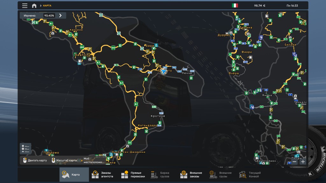Viewport: 326px width, 183px height.
Task: Open the Заказы агентств tab
Action: coord(103,174)
